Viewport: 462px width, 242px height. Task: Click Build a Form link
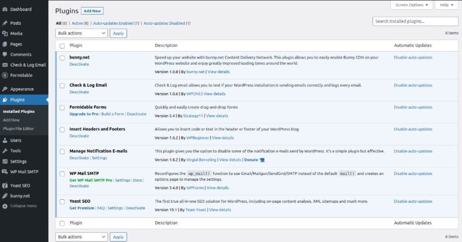pos(112,114)
